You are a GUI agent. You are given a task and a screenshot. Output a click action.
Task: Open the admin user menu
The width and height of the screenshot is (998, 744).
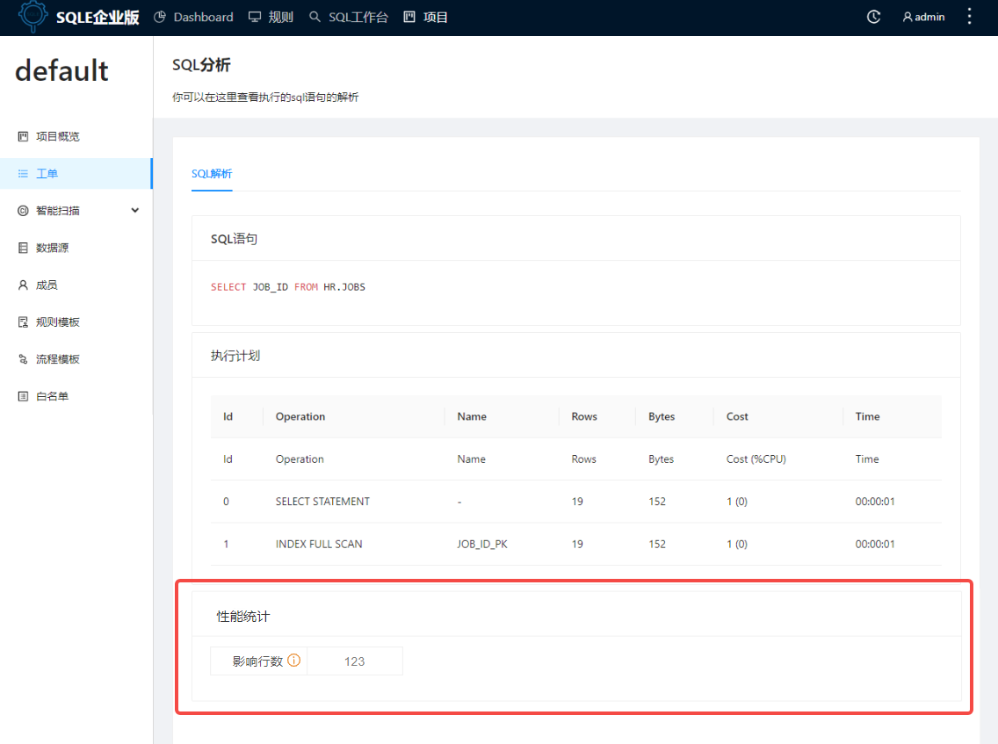tap(923, 18)
